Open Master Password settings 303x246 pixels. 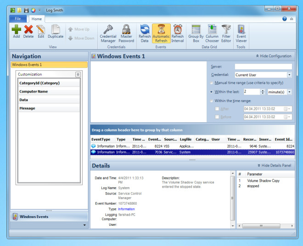click(x=126, y=34)
